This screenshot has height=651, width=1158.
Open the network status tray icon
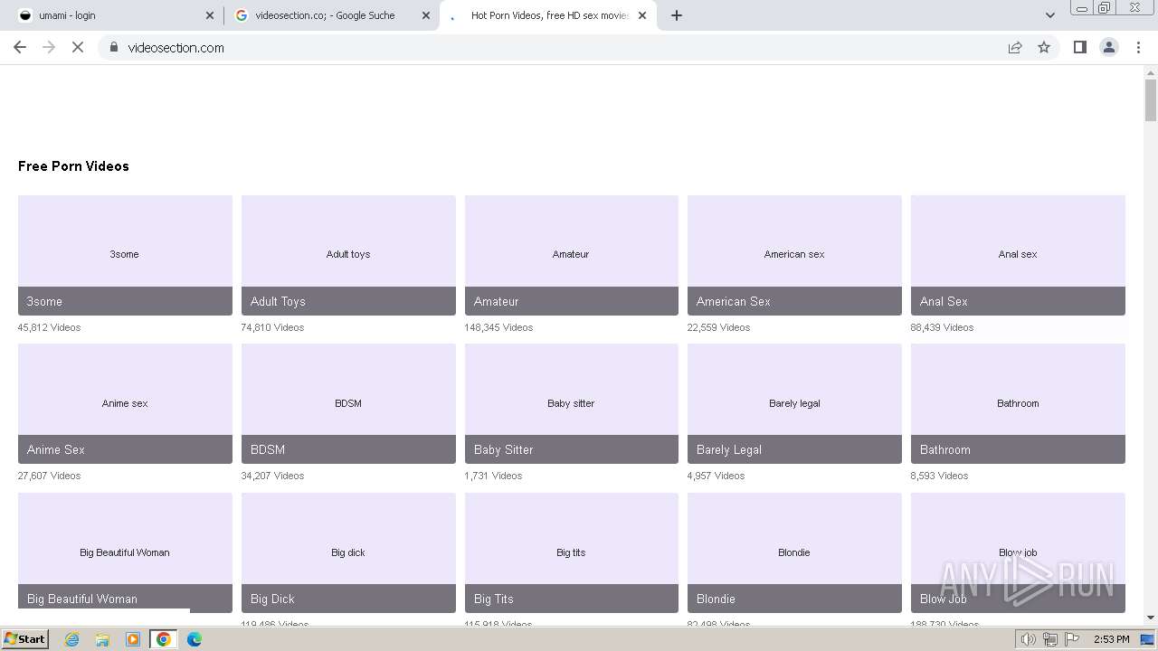pyautogui.click(x=1050, y=639)
